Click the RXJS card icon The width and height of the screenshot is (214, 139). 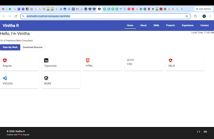[x=171, y=60]
